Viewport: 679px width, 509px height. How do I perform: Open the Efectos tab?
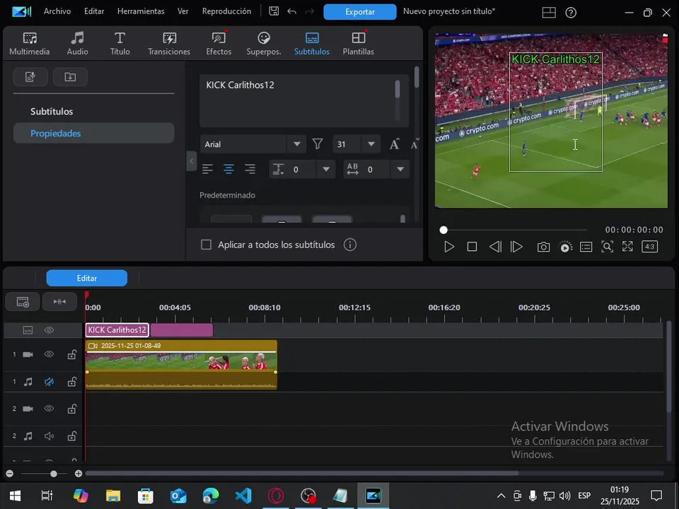click(x=219, y=44)
